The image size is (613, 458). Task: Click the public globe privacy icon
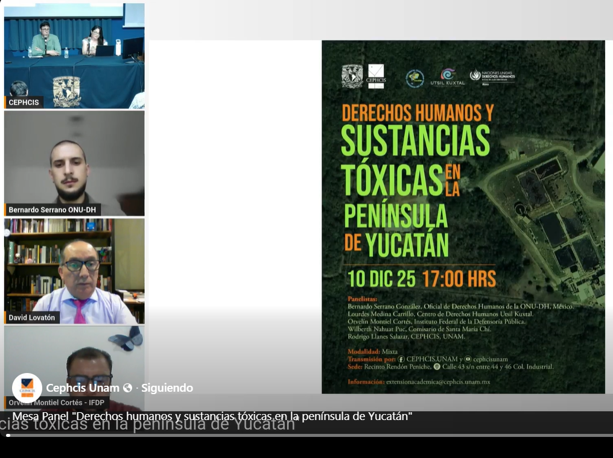[x=127, y=388]
